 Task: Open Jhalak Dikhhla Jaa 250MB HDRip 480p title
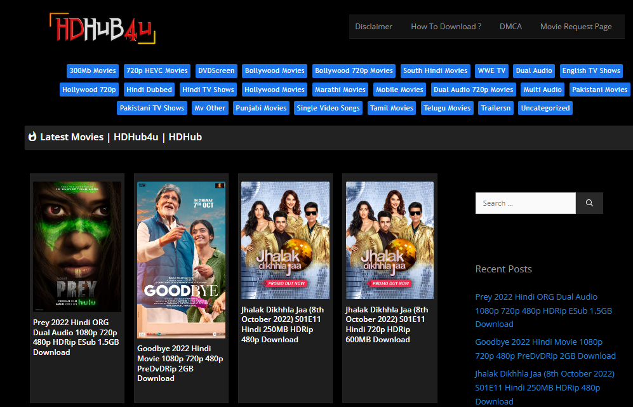pos(283,324)
